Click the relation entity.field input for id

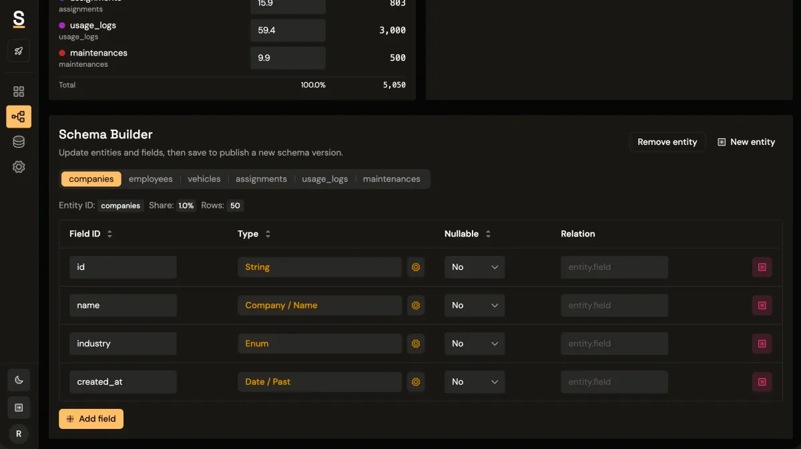coord(614,267)
